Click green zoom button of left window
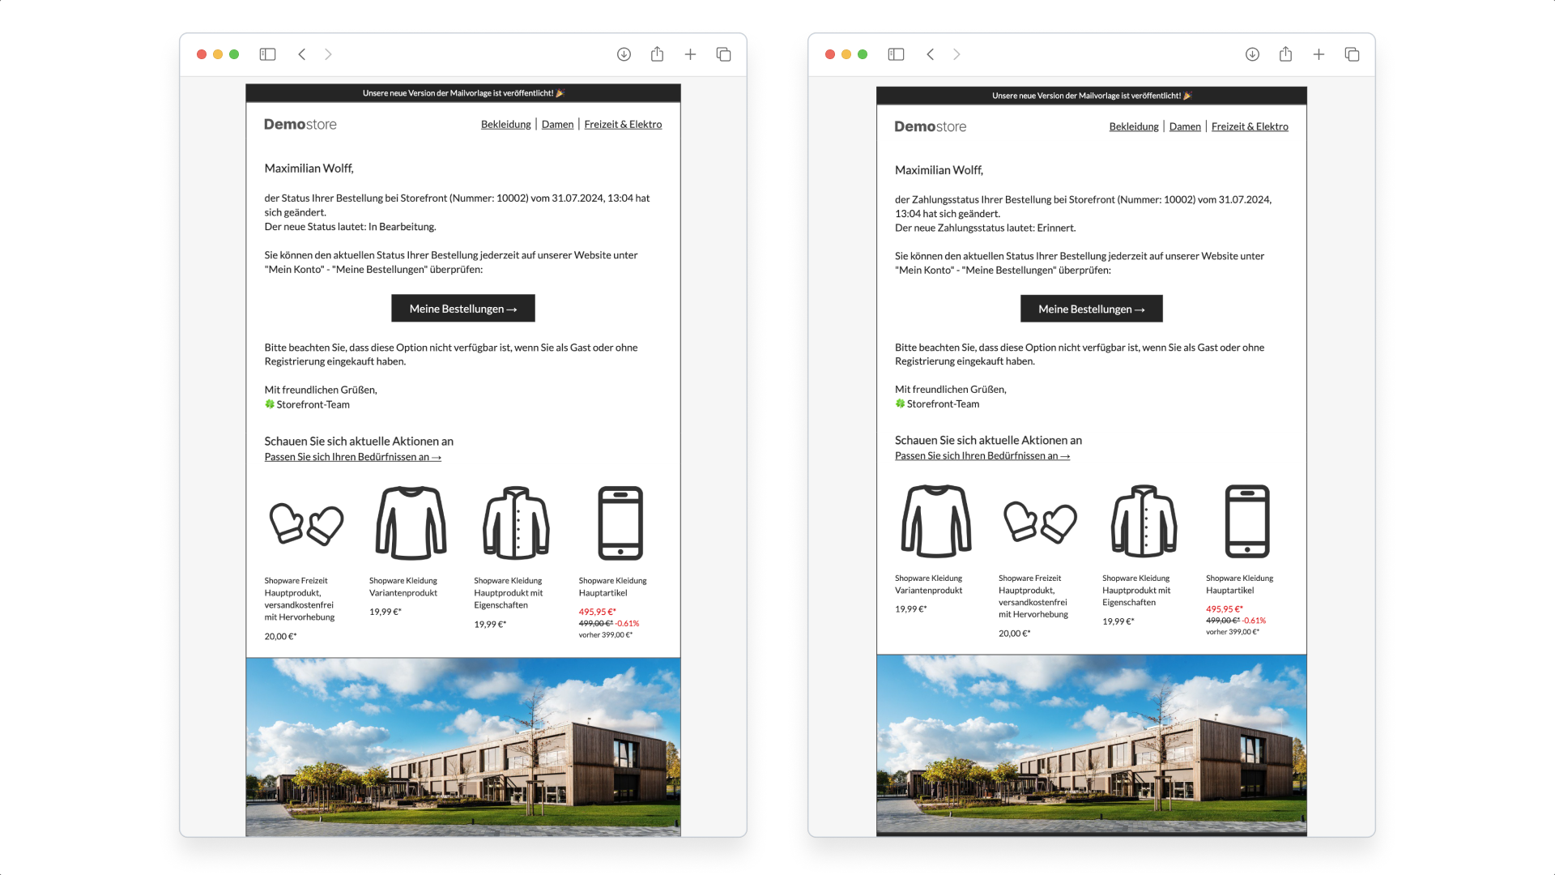Viewport: 1555px width, 875px height. coord(234,54)
